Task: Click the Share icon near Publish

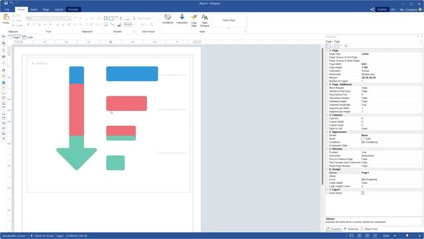Action: tap(372, 9)
